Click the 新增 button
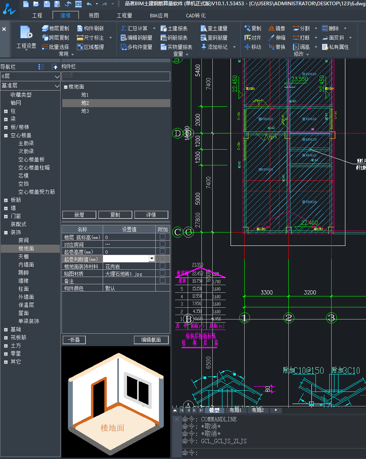Viewport: 366px width, 459px height. point(79,215)
